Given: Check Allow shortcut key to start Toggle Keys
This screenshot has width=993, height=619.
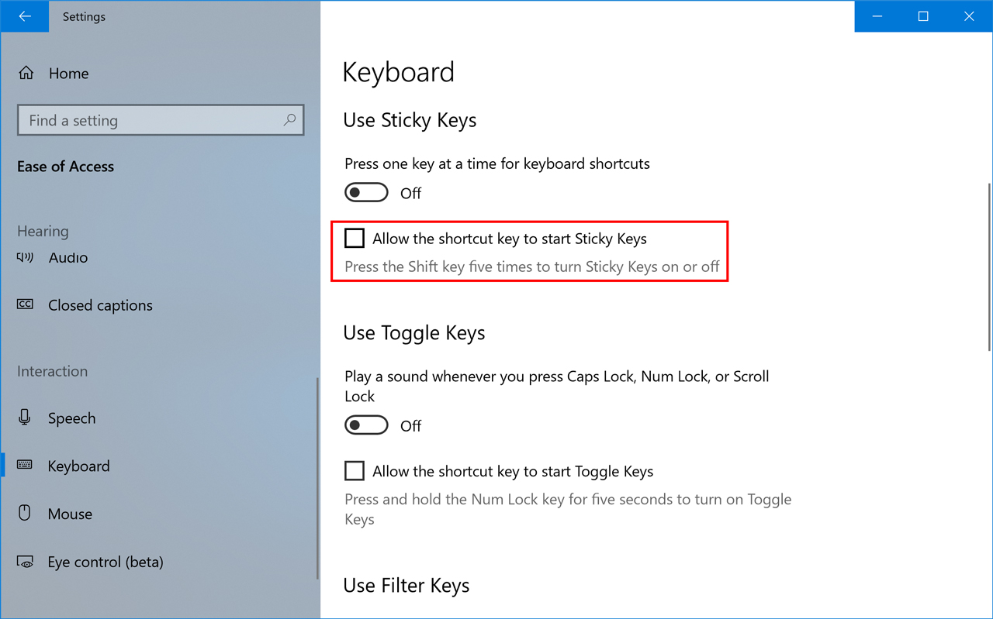Looking at the screenshot, I should [355, 470].
